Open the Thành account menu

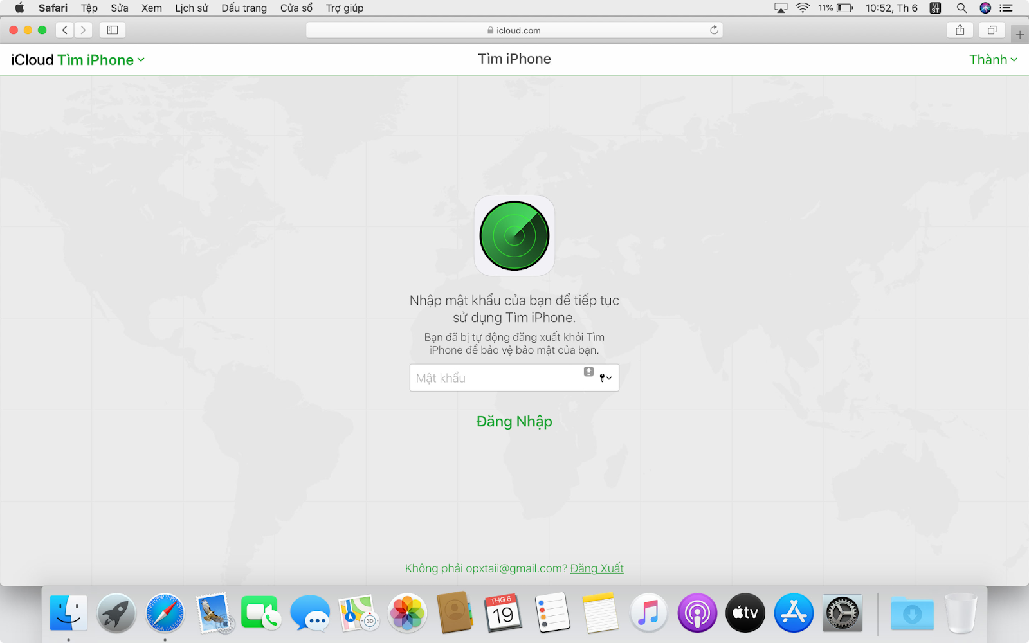pos(993,60)
